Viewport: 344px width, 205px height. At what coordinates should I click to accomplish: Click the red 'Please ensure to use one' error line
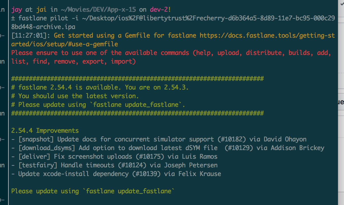(171, 53)
